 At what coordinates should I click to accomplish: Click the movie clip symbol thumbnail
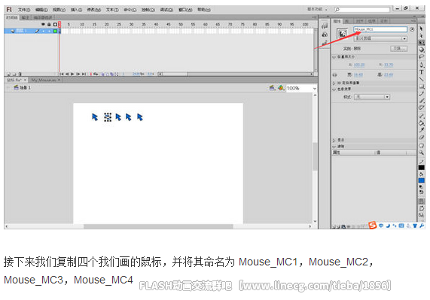(x=342, y=34)
